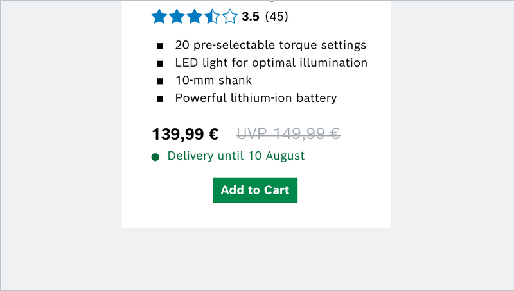Click the first filled rating star
The width and height of the screenshot is (514, 291).
click(x=159, y=17)
